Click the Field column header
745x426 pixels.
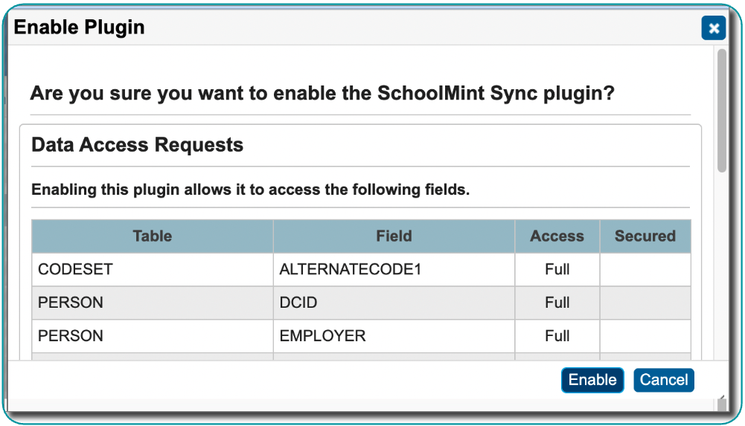coord(394,236)
